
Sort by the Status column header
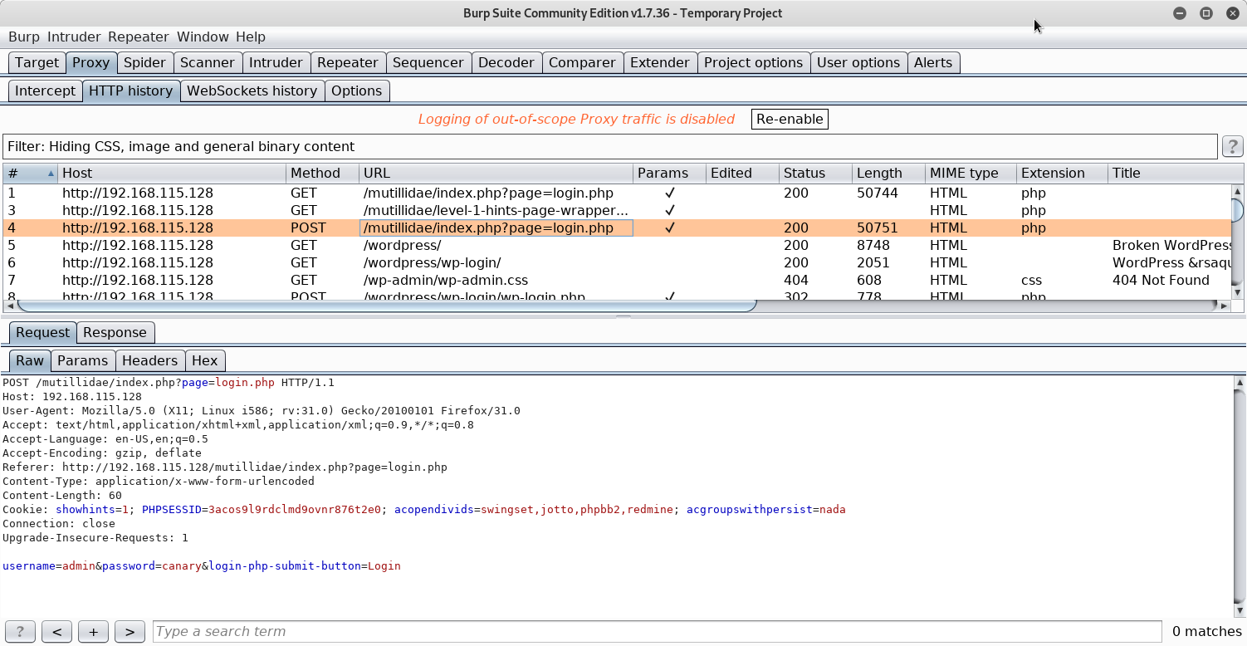[x=816, y=174]
